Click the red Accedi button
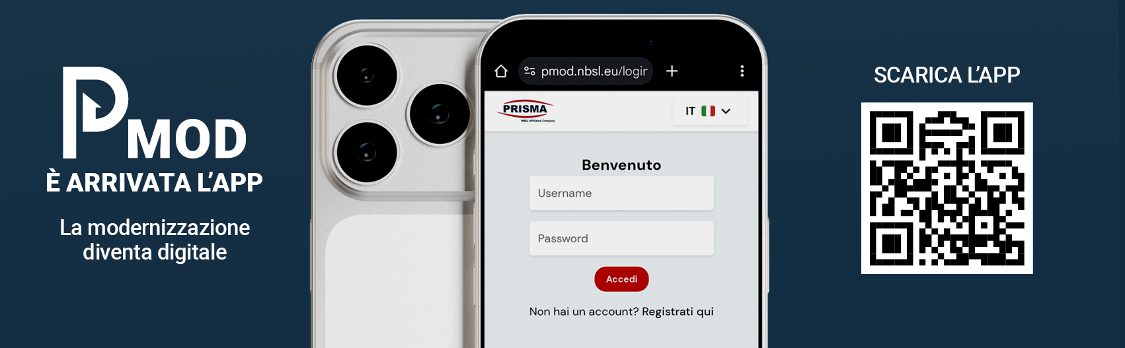1125x348 pixels. [621, 279]
